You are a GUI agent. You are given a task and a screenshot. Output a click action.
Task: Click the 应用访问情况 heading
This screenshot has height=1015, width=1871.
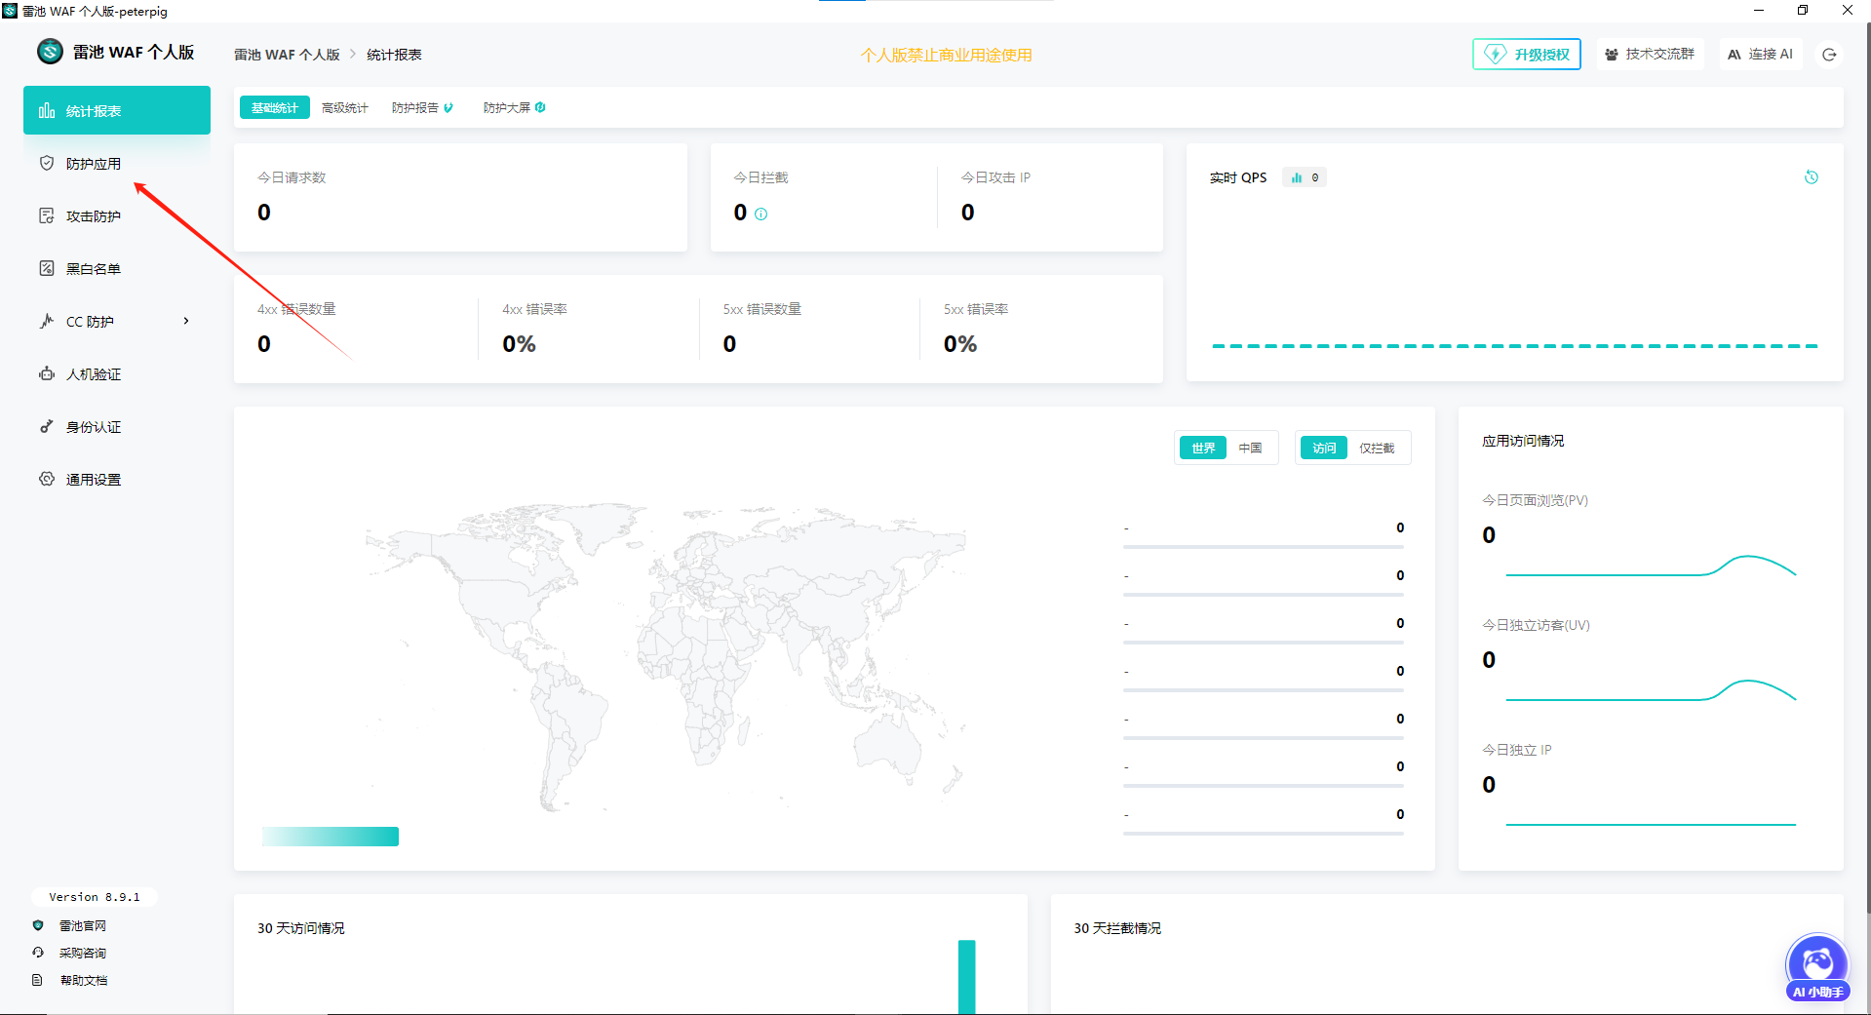(x=1523, y=441)
